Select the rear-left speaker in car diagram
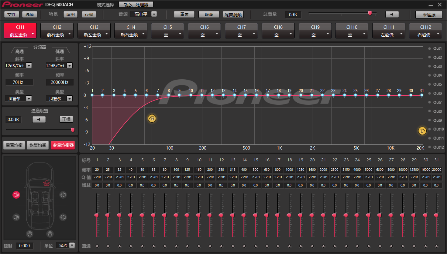The image size is (447, 254). coord(16,217)
